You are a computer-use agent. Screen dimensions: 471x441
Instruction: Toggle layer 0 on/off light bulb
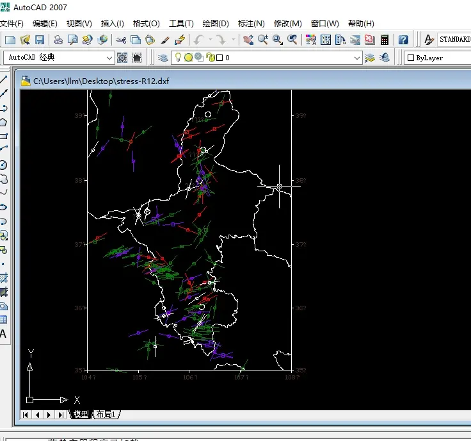tap(178, 57)
